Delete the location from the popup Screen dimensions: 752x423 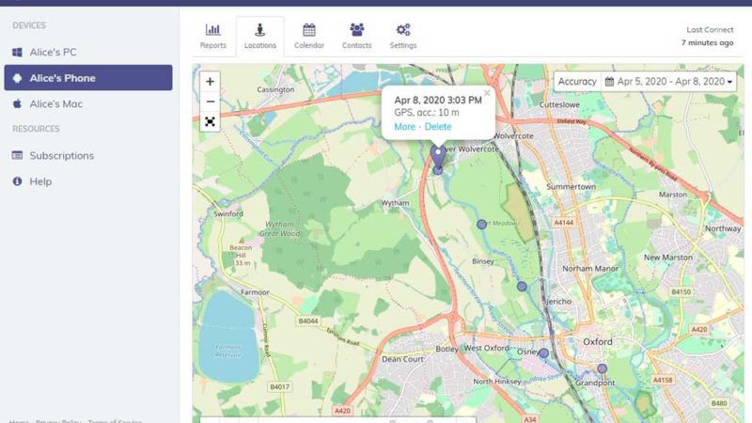438,127
